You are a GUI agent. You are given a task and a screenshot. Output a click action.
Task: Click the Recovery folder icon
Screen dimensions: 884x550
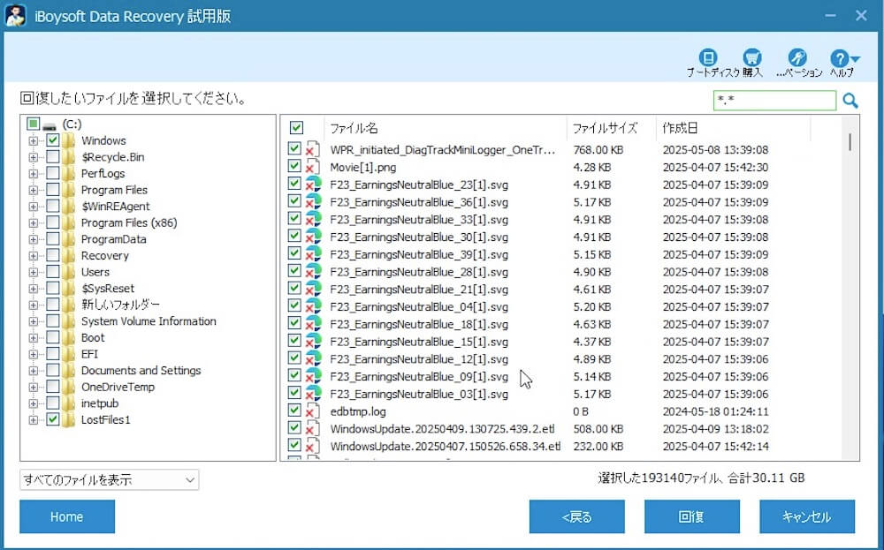coord(68,256)
